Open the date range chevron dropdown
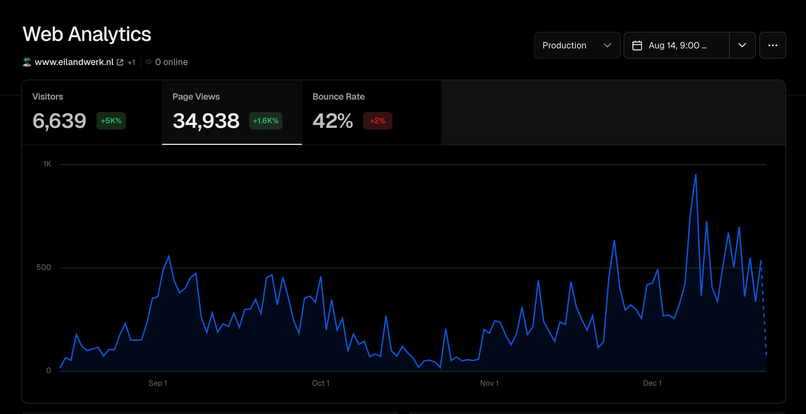Image resolution: width=806 pixels, height=414 pixels. click(x=742, y=45)
